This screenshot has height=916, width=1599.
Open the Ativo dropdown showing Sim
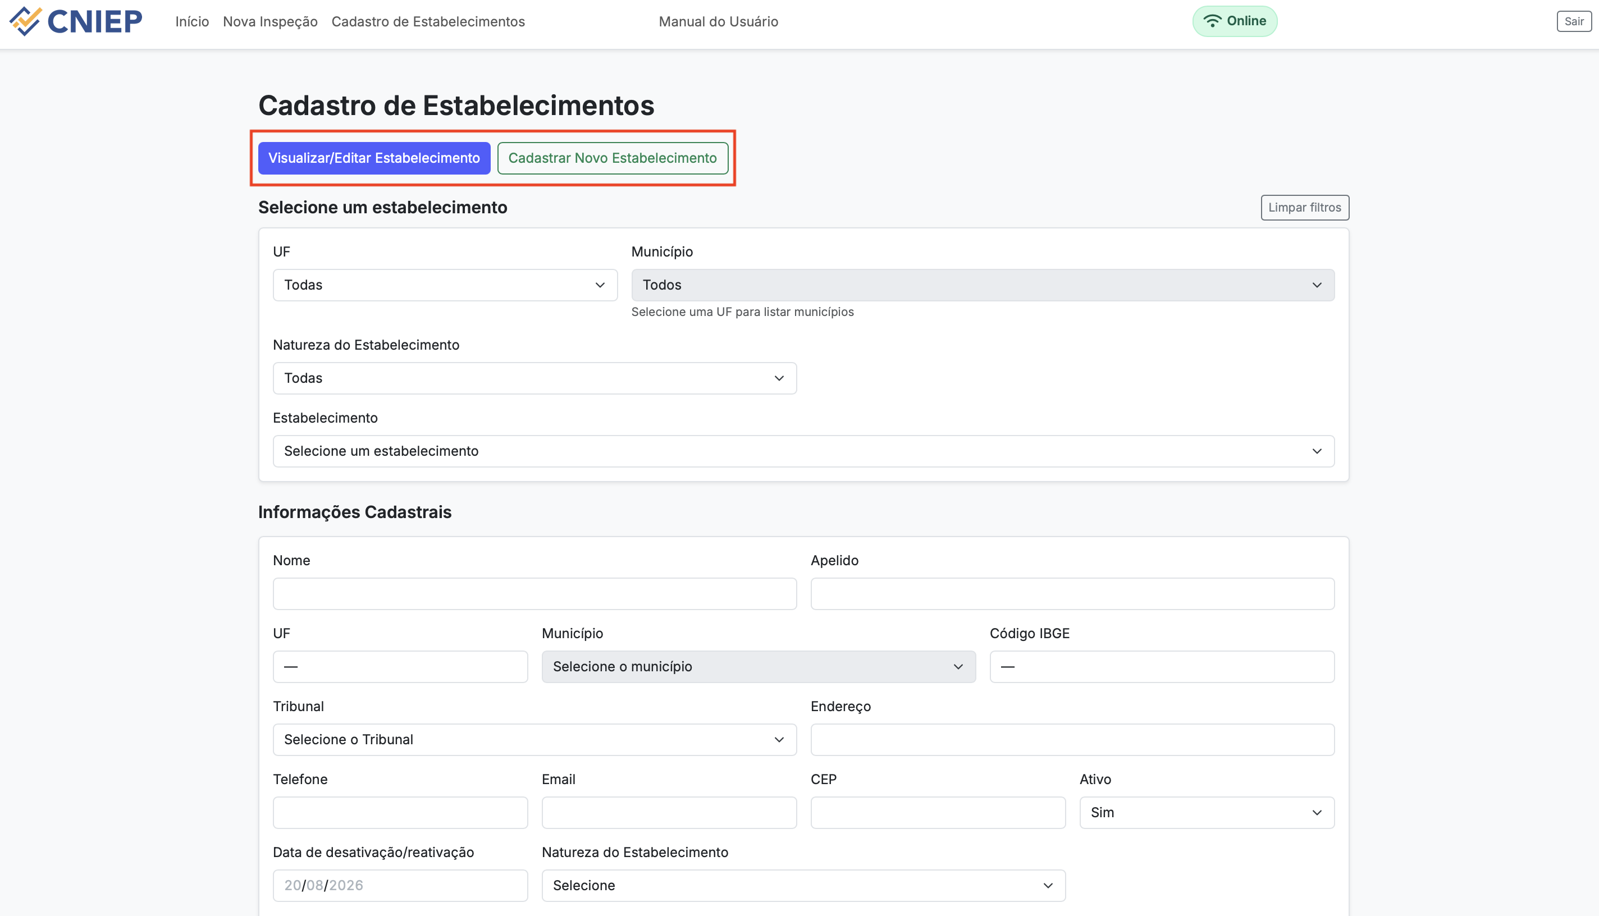click(x=1207, y=813)
